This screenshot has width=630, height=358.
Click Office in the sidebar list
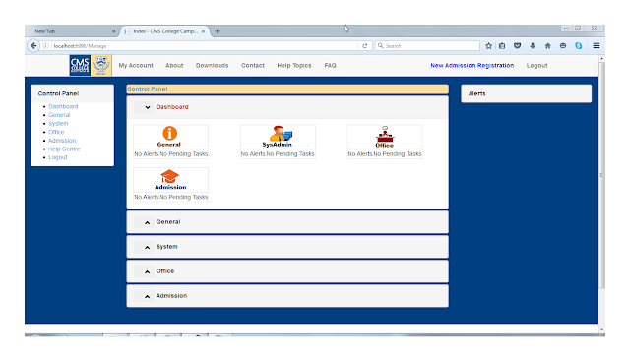[x=56, y=132]
